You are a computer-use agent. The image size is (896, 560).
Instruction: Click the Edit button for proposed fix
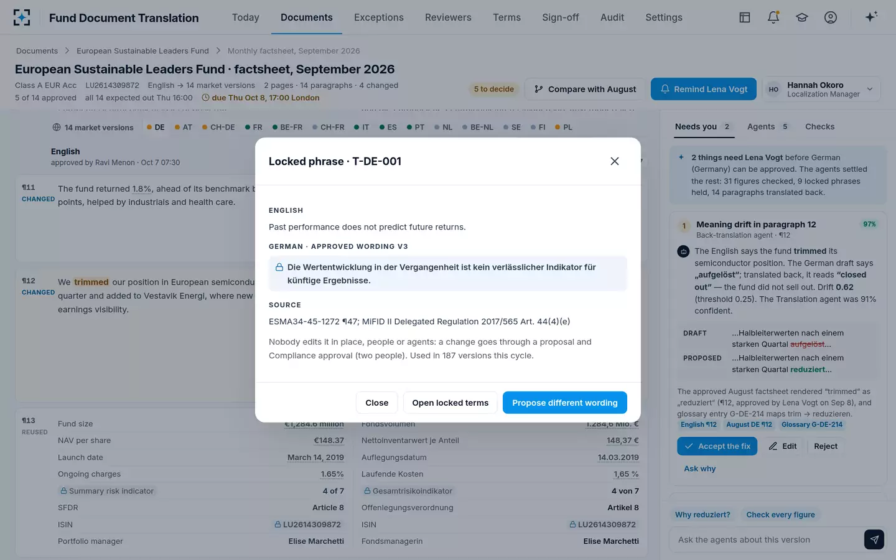[783, 446]
